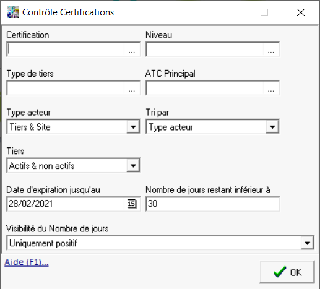Expand the Tri par dropdown
320x289 pixels.
[272, 127]
